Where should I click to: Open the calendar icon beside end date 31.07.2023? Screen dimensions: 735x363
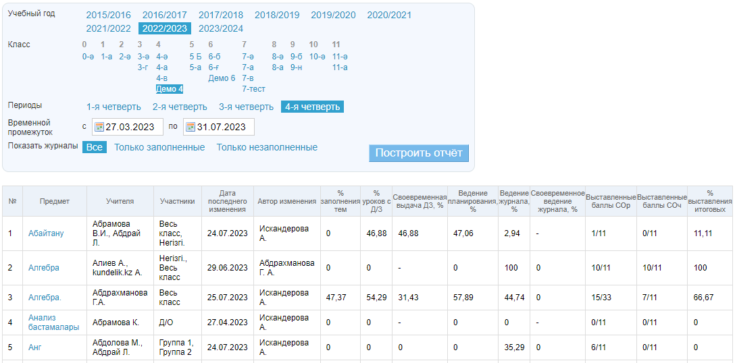pos(190,127)
